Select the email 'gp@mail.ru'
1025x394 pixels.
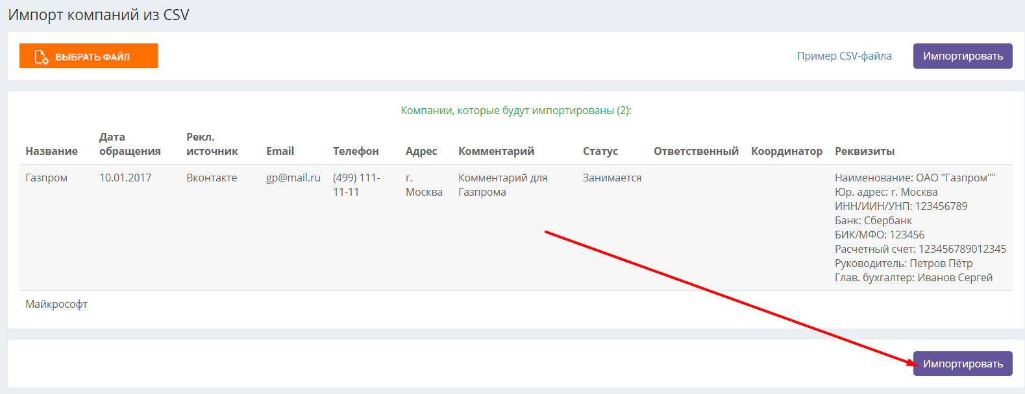(x=293, y=178)
